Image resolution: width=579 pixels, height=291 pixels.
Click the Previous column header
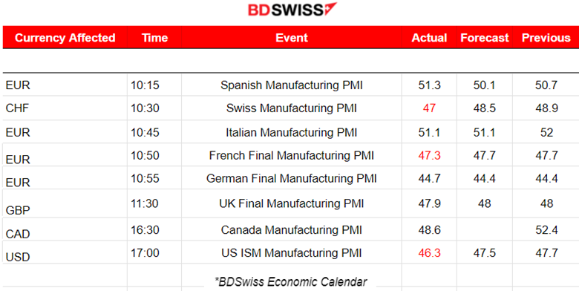[546, 38]
